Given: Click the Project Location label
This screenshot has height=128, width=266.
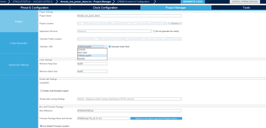Looking at the screenshot, I should 47,24.
